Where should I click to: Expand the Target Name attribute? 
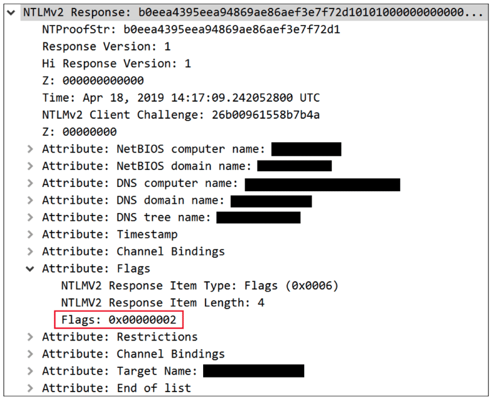tap(30, 371)
